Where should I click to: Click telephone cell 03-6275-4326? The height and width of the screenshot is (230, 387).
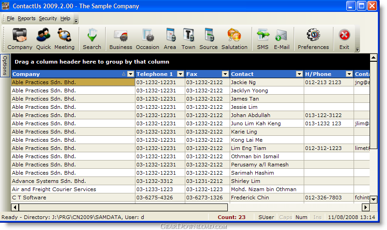160,198
